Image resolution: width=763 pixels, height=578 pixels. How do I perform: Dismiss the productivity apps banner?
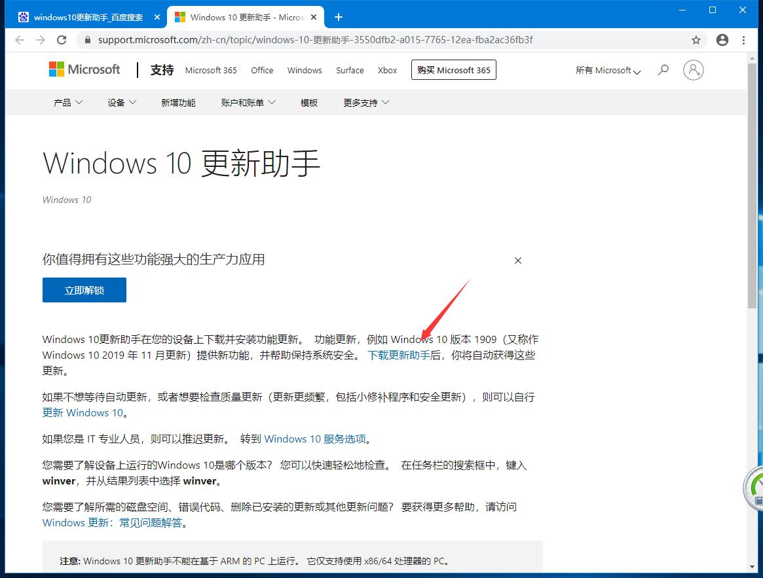pyautogui.click(x=517, y=261)
